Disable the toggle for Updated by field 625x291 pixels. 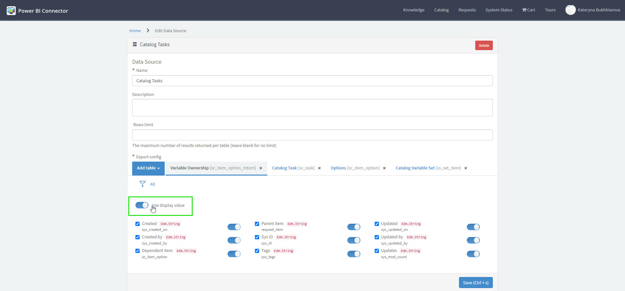point(473,240)
